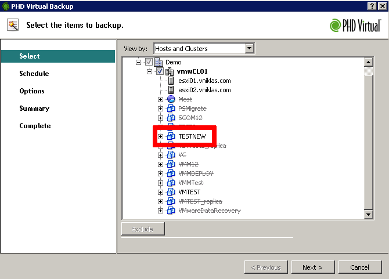Click the VMwareDataRecovery VM icon
This screenshot has height=279, width=389.
point(171,211)
